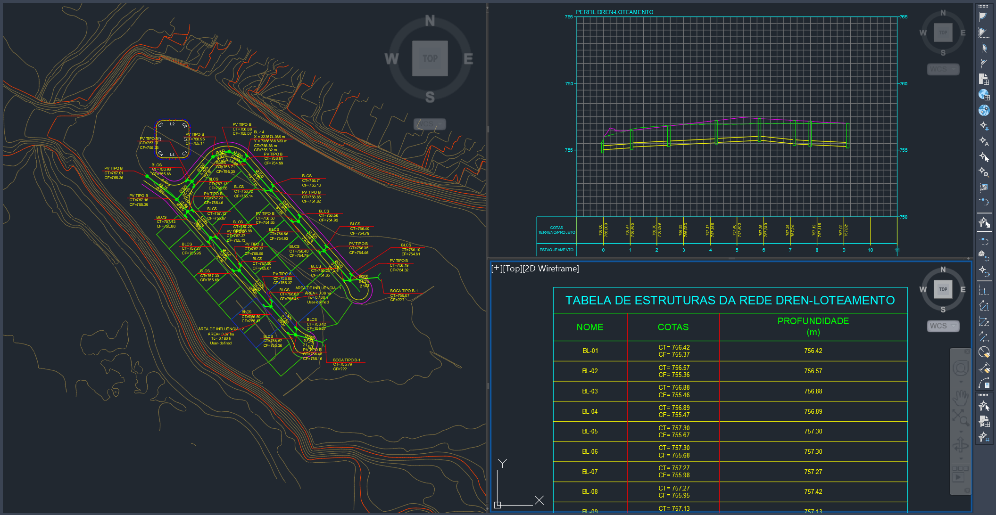
Task: Click the COTAS column header in the table
Action: 673,327
